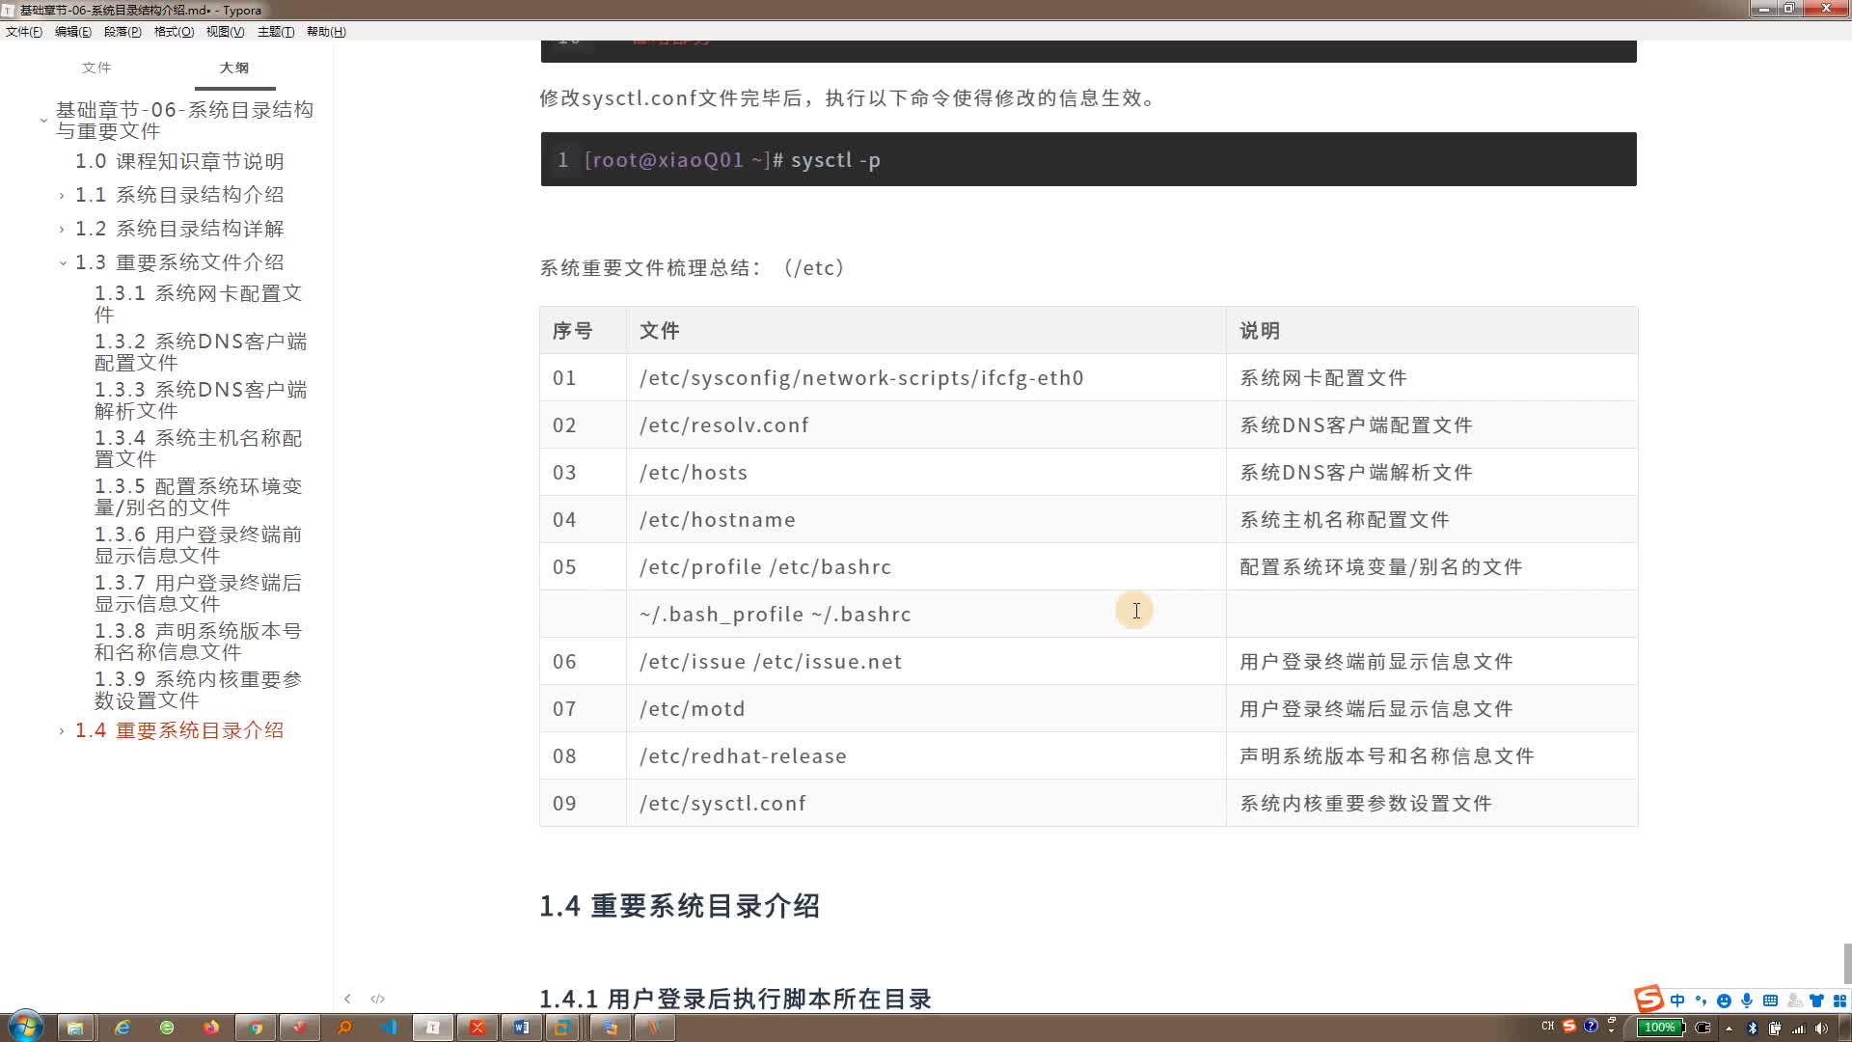The width and height of the screenshot is (1852, 1042).
Task: Jump to outline item 1.3.4 系统主机名称配置文件
Action: [199, 448]
